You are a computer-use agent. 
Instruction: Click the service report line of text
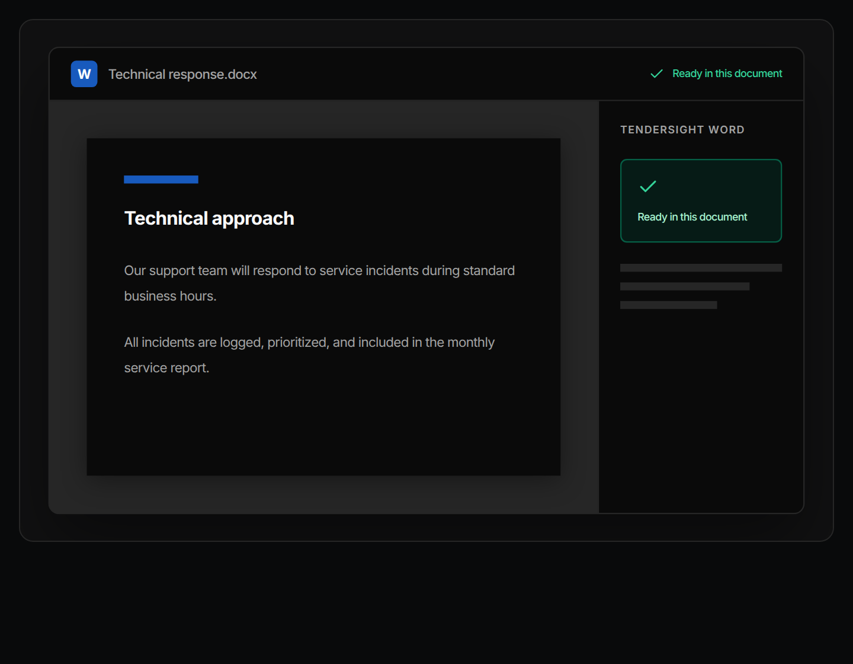(x=166, y=368)
